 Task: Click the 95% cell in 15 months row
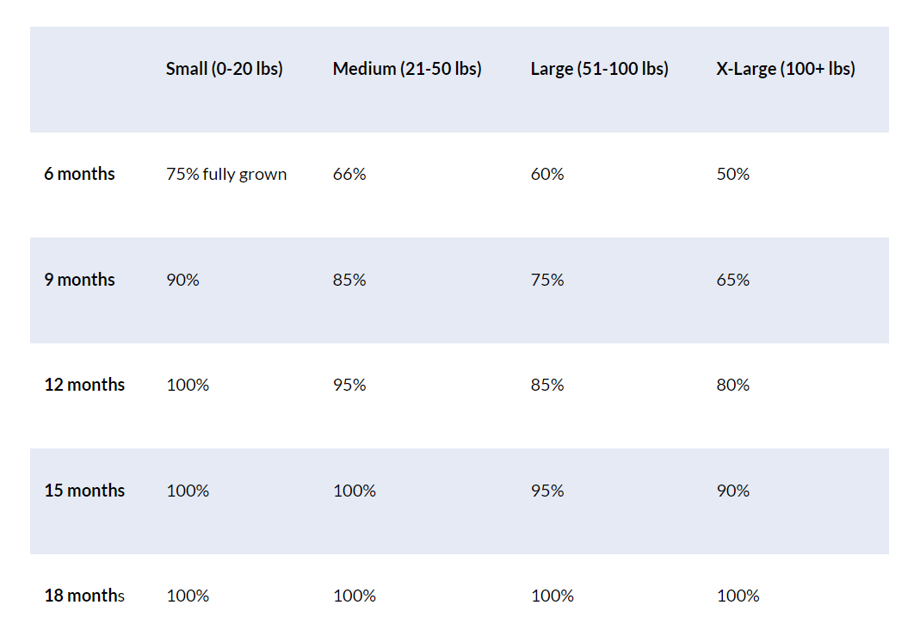click(547, 491)
